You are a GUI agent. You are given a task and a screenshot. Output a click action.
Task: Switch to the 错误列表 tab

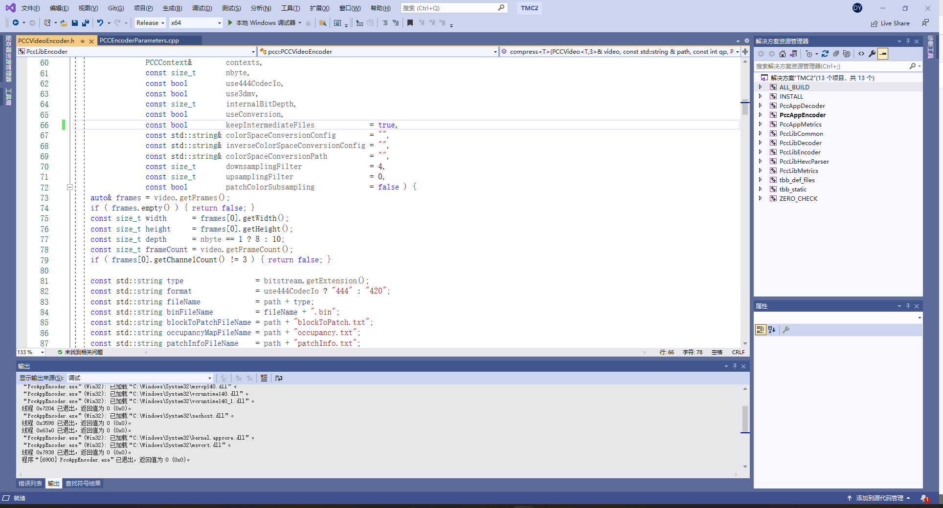30,484
